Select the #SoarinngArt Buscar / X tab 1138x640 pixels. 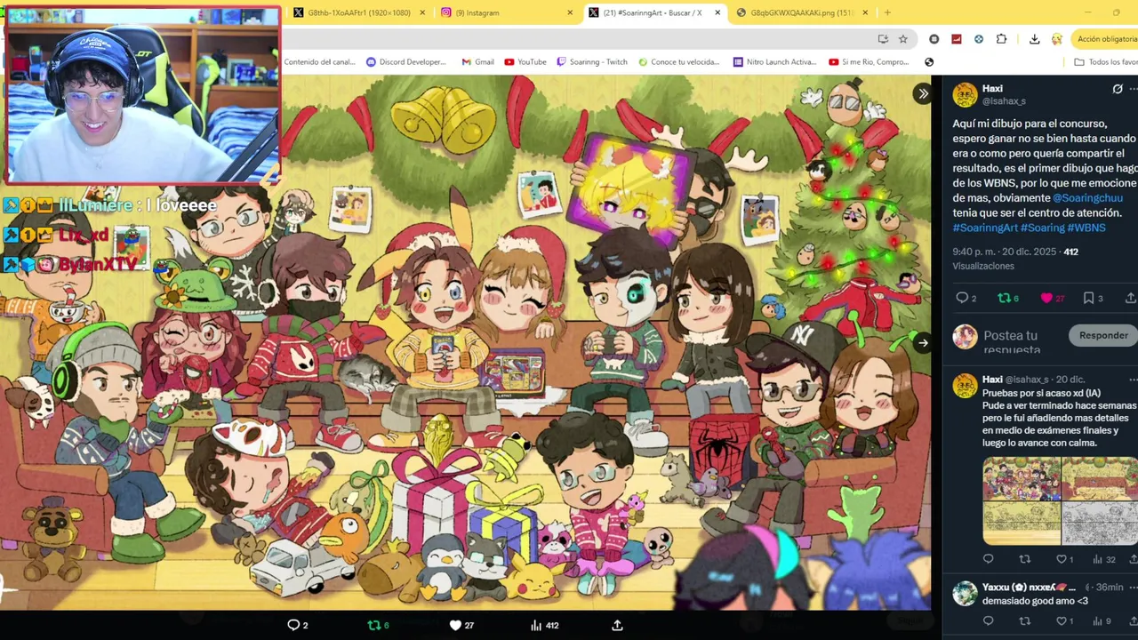(x=655, y=12)
